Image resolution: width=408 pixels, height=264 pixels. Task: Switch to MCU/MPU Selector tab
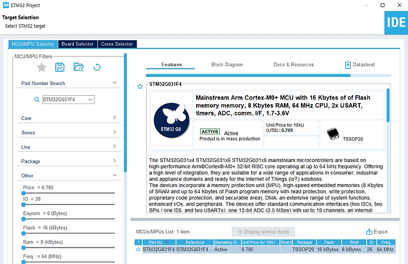click(x=33, y=44)
